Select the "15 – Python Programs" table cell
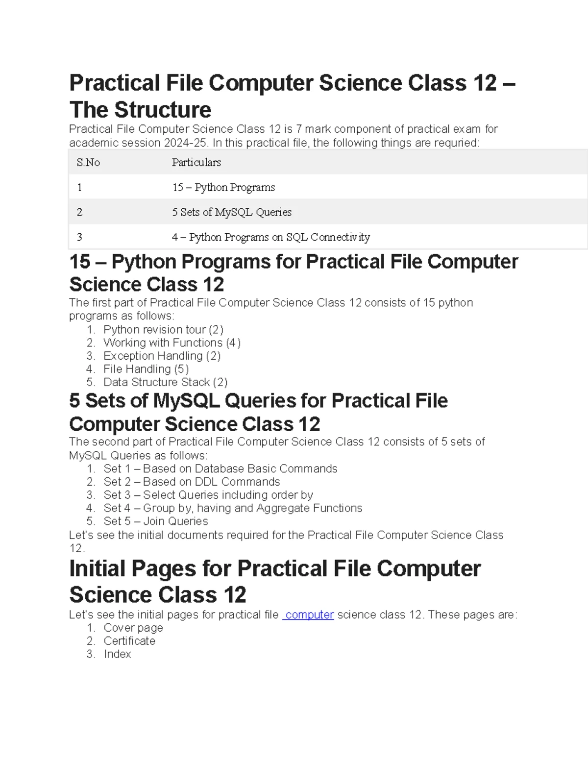The image size is (588, 761). pos(223,187)
